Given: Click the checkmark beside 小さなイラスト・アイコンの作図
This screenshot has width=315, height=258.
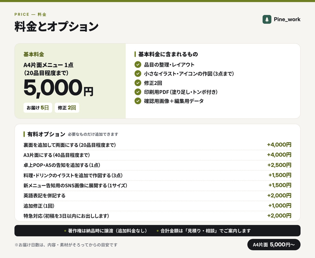Looking at the screenshot, I should (x=138, y=74).
